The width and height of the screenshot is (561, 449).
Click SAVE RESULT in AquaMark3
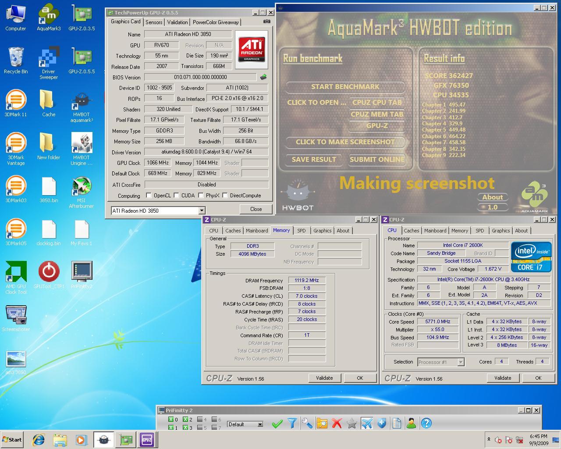[x=314, y=160]
